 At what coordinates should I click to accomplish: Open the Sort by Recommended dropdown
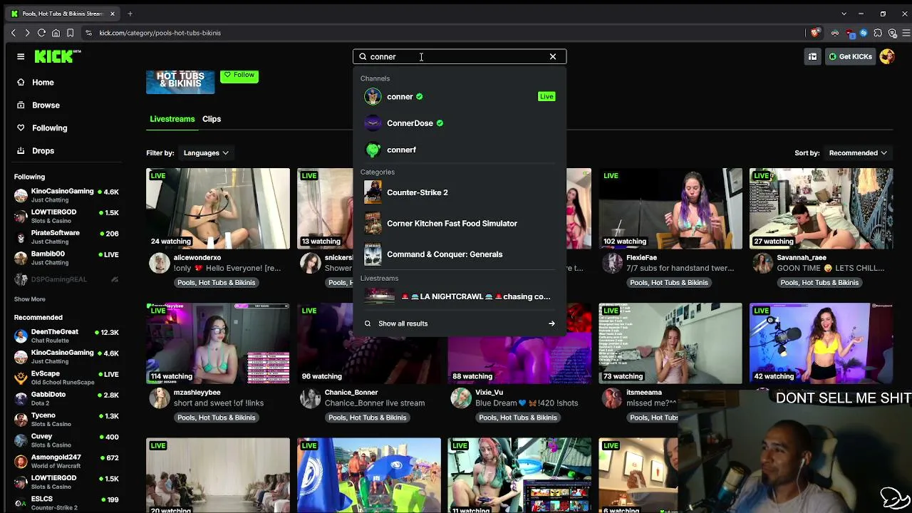(x=858, y=152)
